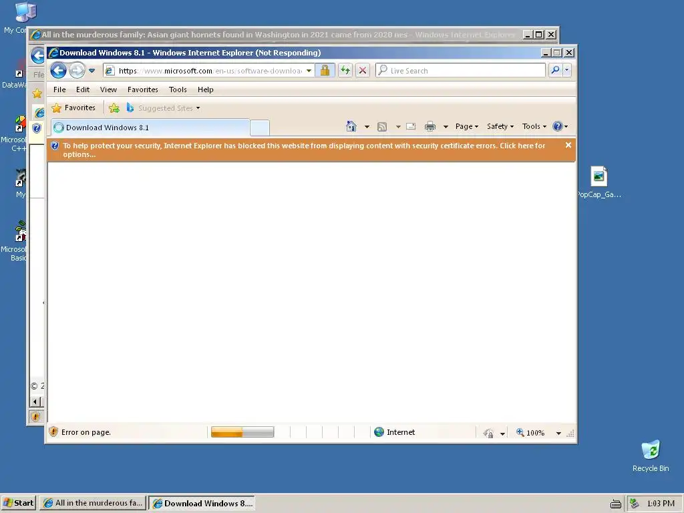Expand the feeds dropdown arrow
684x513 pixels.
(398, 127)
